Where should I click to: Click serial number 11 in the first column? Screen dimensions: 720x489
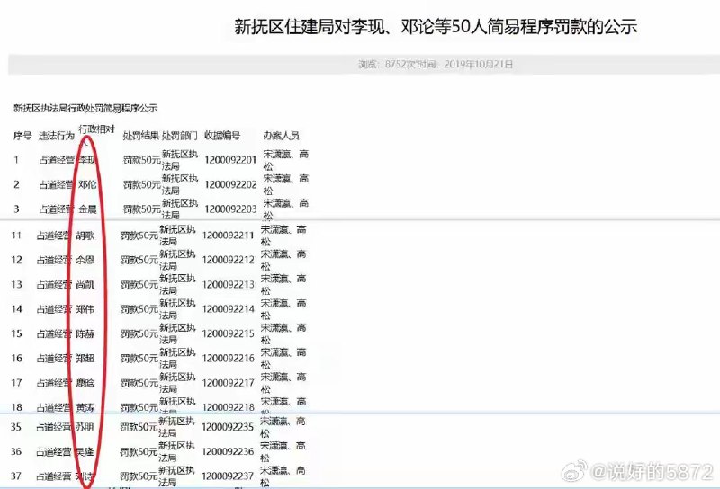point(16,236)
